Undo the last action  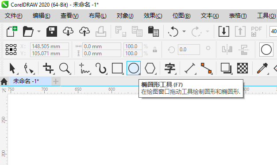pos(173,31)
